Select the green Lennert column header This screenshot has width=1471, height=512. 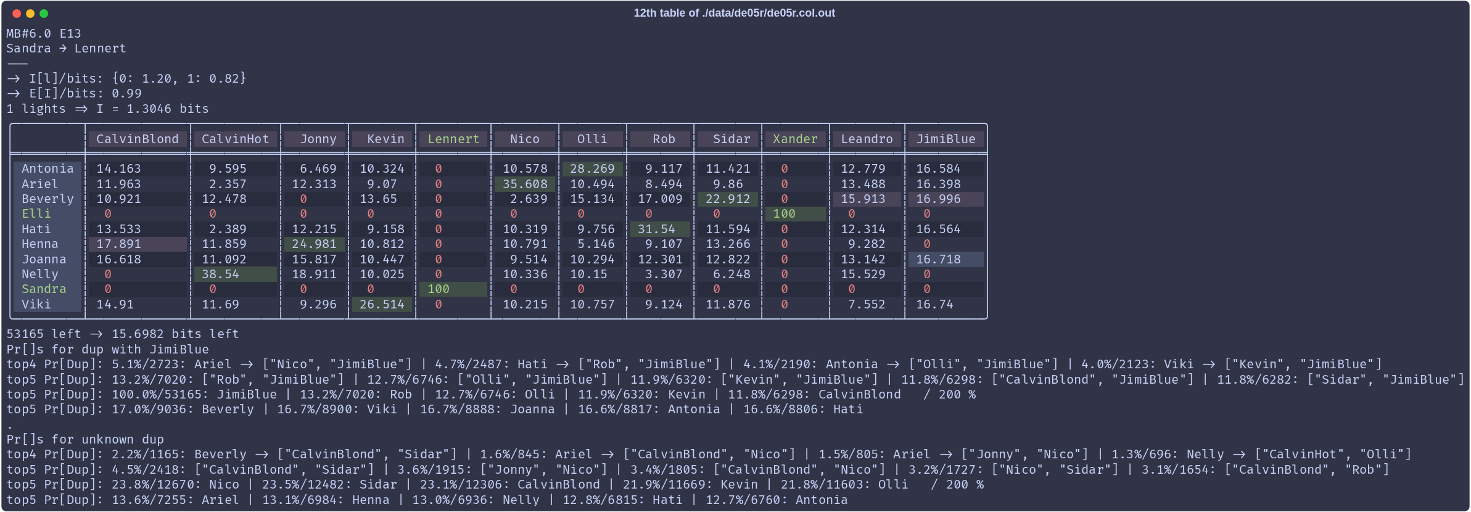[453, 139]
